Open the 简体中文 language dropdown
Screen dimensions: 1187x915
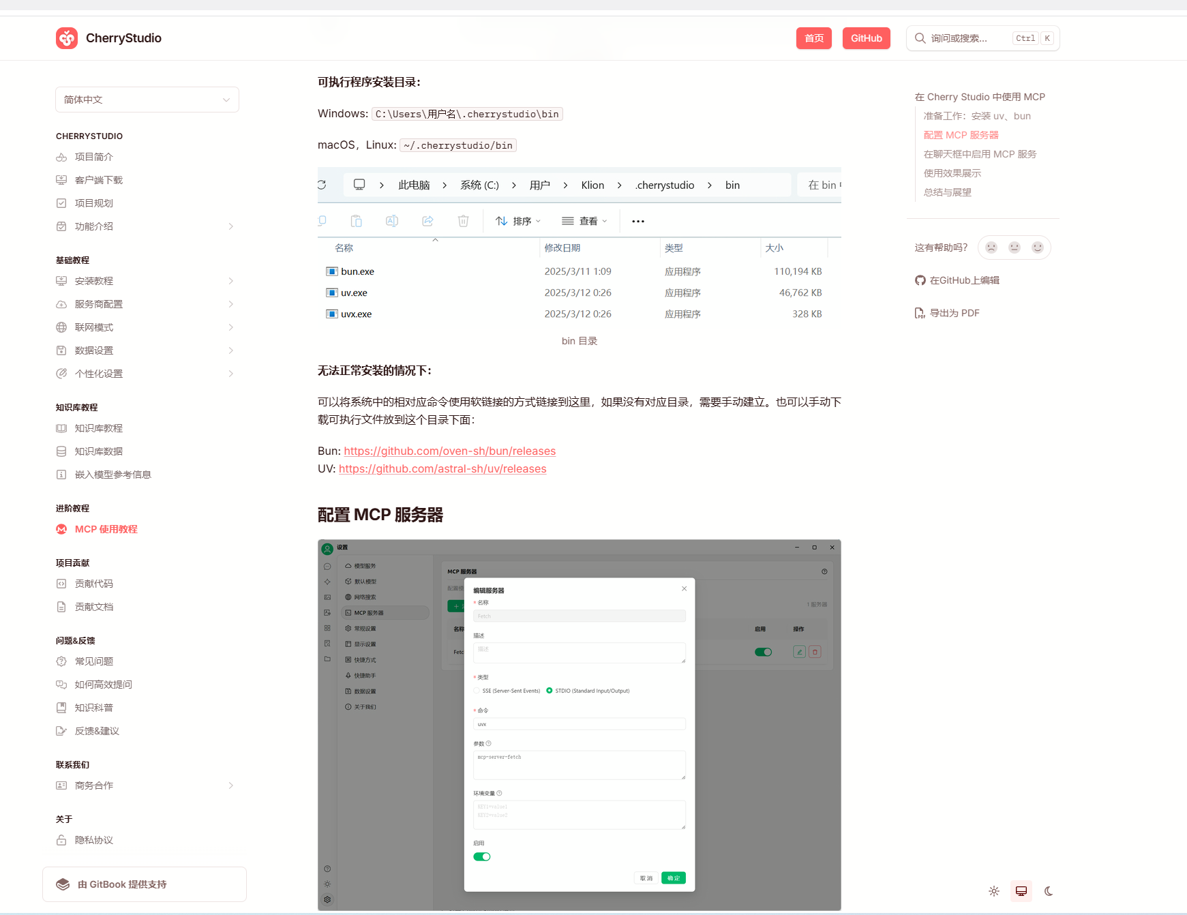pyautogui.click(x=147, y=100)
